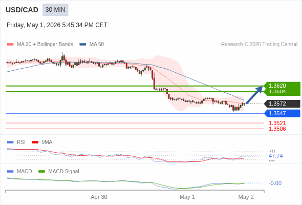This screenshot has width=302, height=205.
Task: Click the RSI blue legend swatch
Action: pos(10,142)
